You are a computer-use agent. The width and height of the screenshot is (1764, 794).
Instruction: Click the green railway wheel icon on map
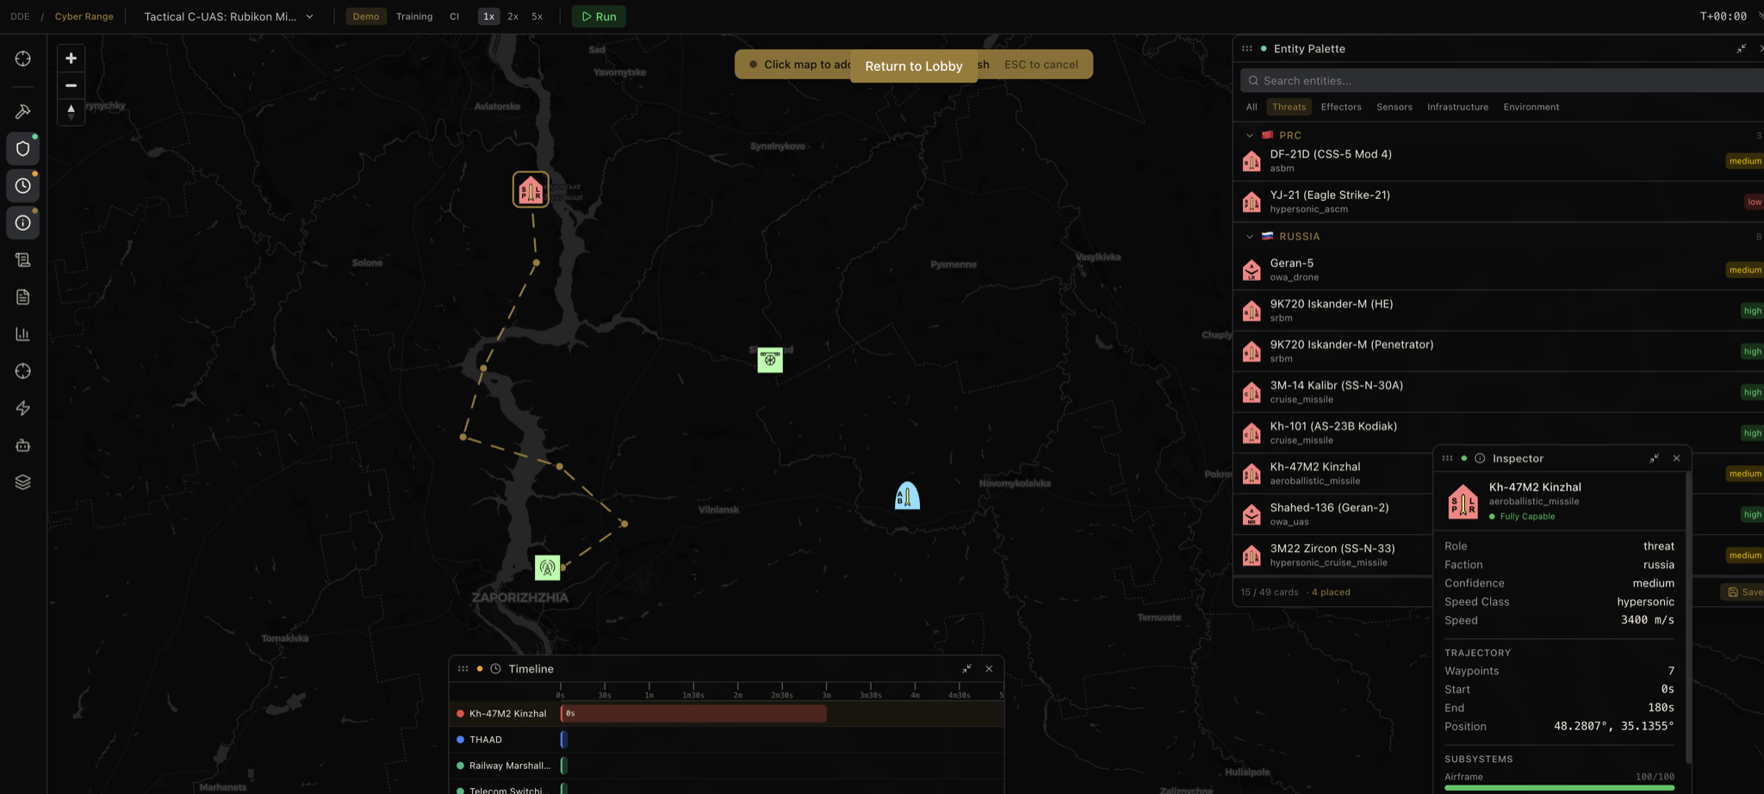point(770,360)
